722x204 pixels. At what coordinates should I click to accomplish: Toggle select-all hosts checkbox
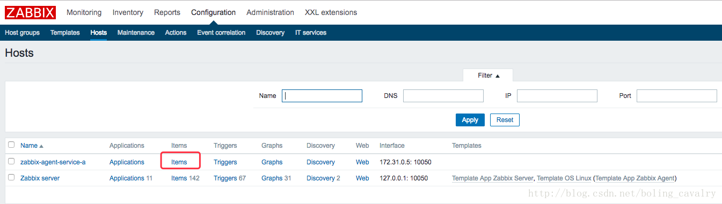coord(11,145)
